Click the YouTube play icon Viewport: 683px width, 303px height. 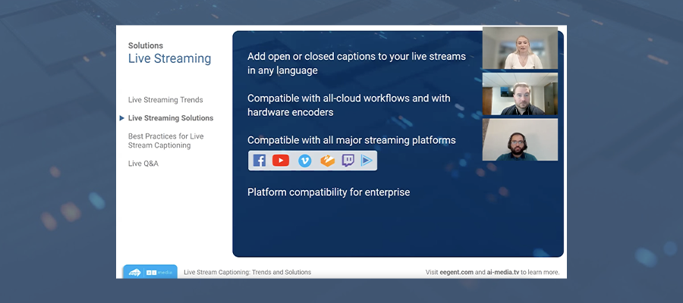281,161
